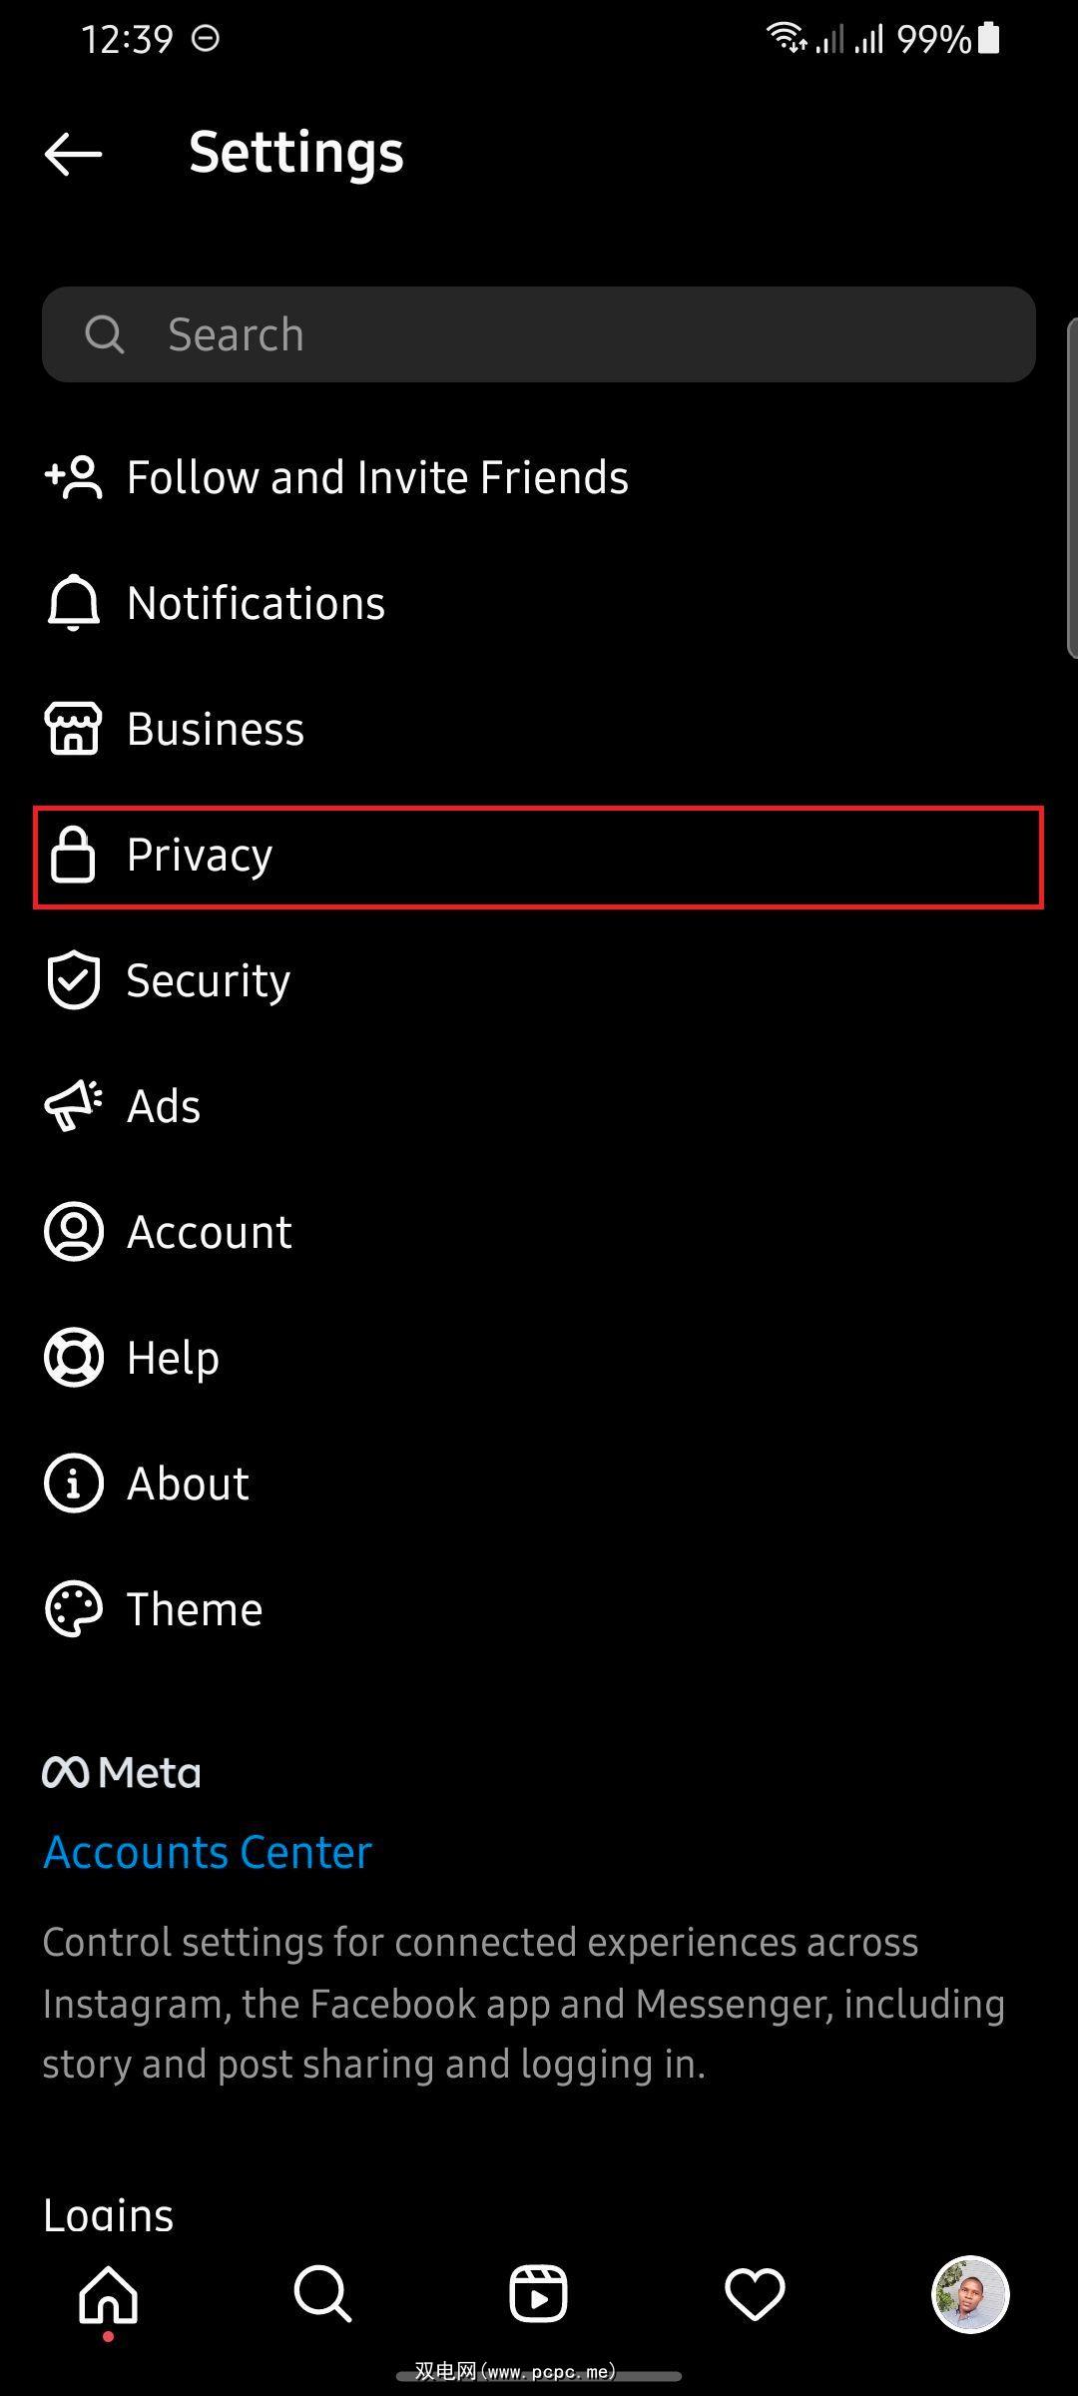Tap the Security shield icon
The image size is (1078, 2396).
[74, 980]
